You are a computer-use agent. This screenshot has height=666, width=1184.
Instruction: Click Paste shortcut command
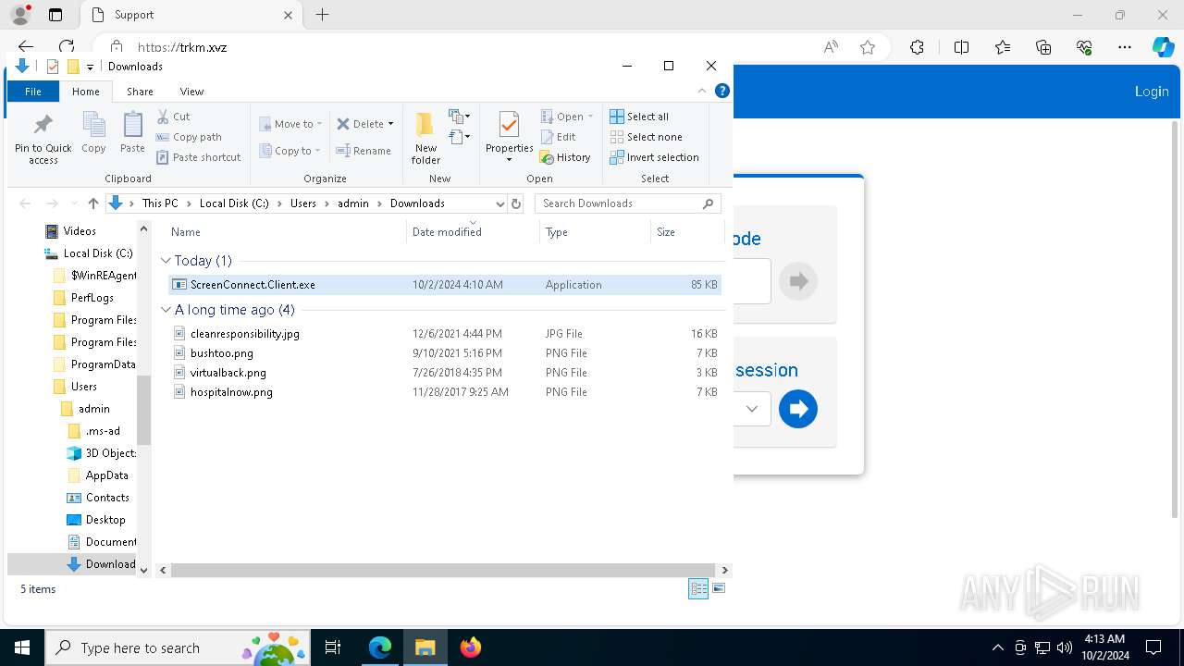coord(199,157)
